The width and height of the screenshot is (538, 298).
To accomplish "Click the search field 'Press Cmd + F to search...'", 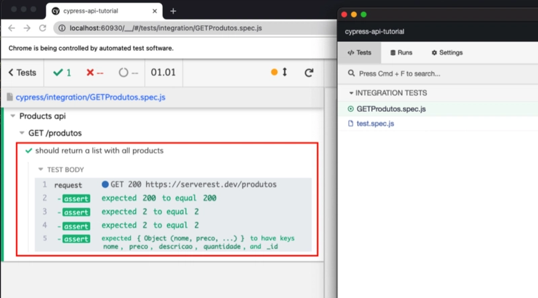I will click(x=438, y=73).
